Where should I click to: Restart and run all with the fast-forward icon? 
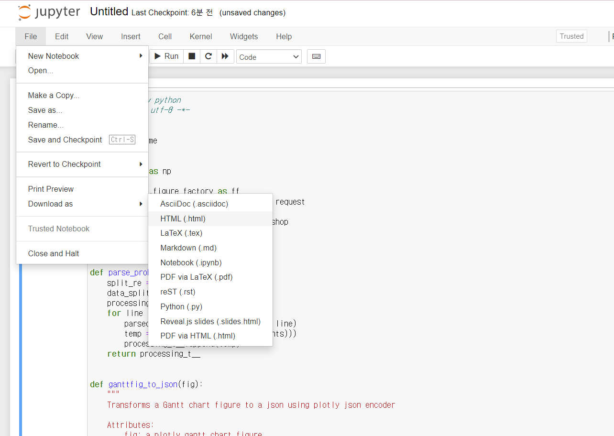(x=225, y=56)
